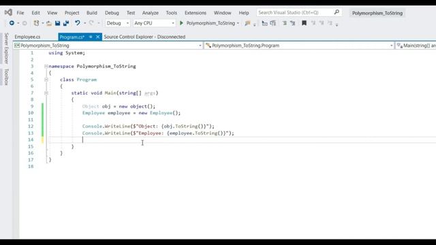Click the Navigate Backward arrow icon
This screenshot has width=436, height=245.
click(x=12, y=23)
